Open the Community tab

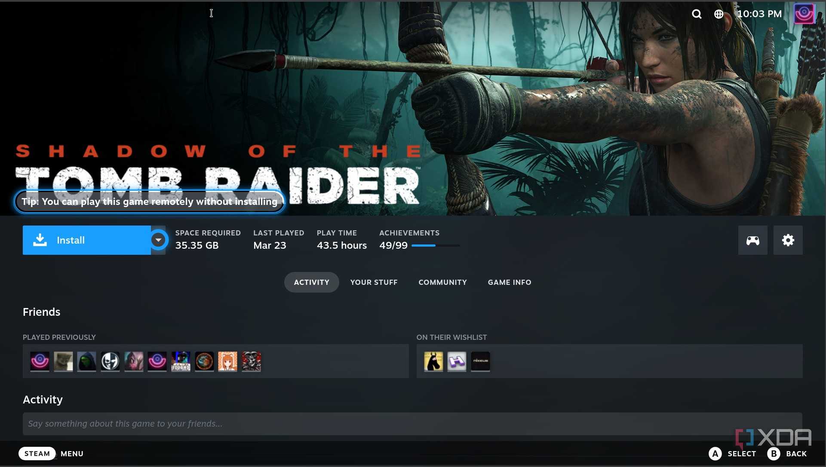[442, 282]
